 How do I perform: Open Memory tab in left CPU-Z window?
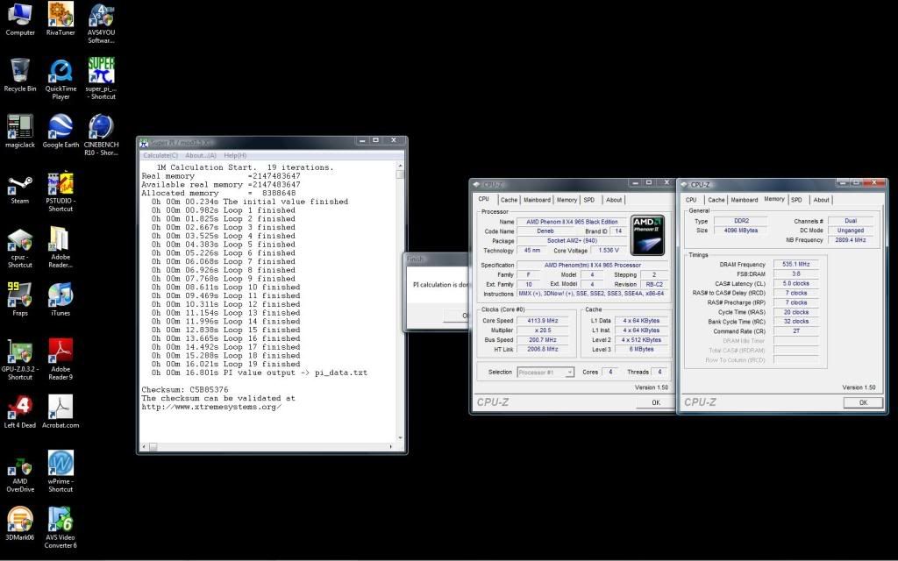coord(567,200)
